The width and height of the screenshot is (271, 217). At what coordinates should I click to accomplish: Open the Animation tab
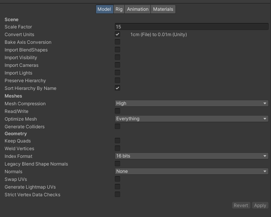click(x=138, y=9)
